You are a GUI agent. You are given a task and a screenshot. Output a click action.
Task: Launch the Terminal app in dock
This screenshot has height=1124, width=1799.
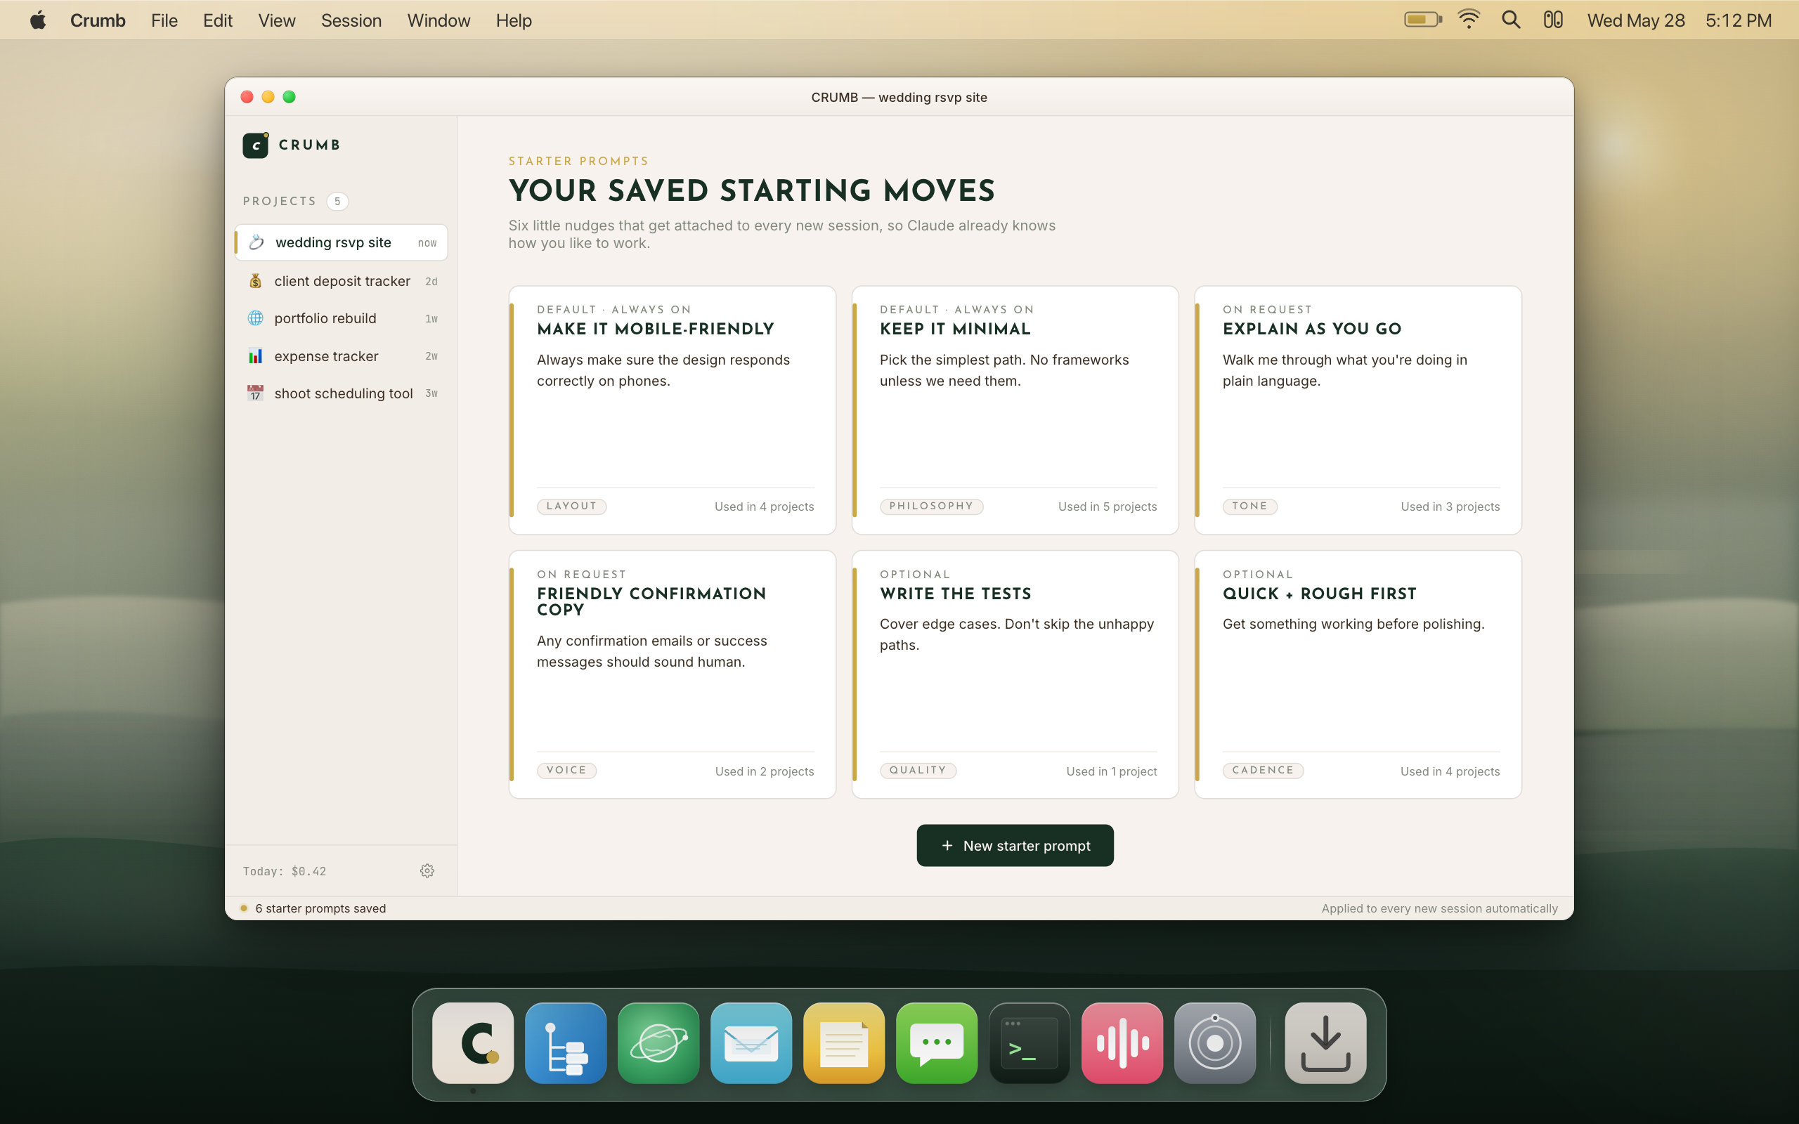click(1030, 1043)
